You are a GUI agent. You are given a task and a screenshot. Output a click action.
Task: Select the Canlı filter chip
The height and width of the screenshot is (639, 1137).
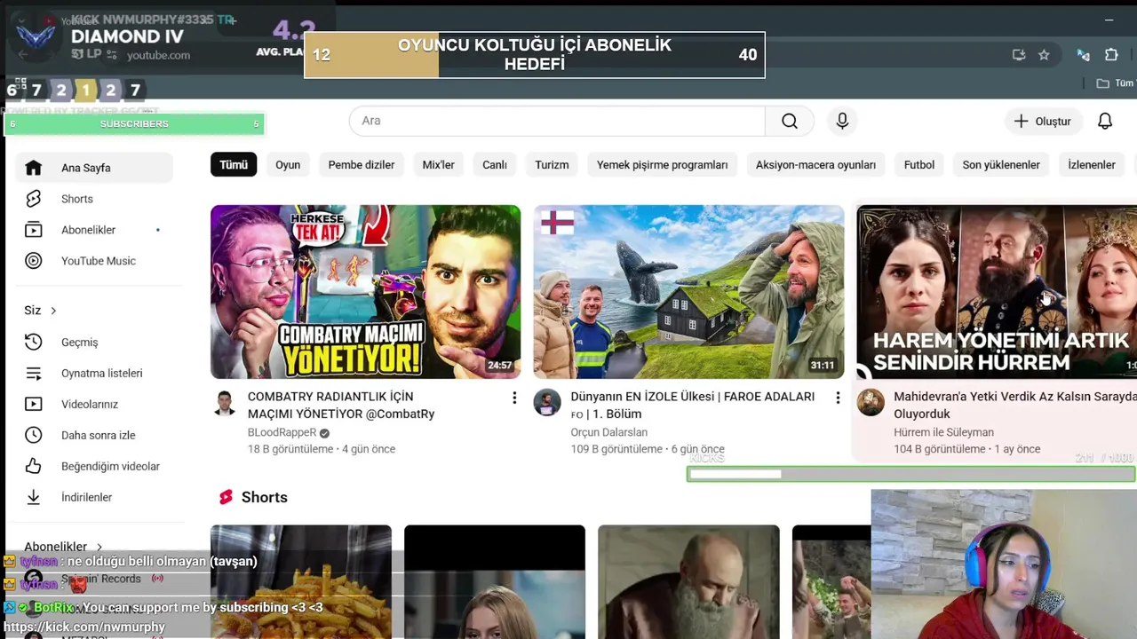coord(495,165)
